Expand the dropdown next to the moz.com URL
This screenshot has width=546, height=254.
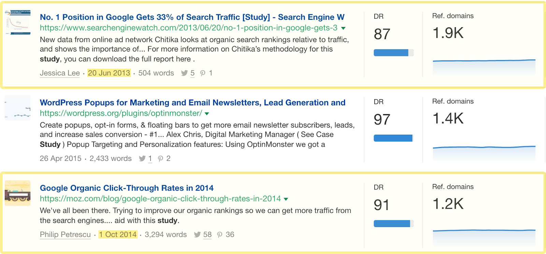point(286,199)
